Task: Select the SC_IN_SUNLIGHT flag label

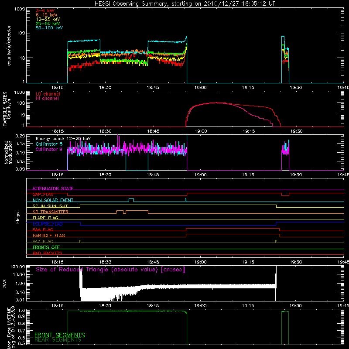Action: coord(50,206)
